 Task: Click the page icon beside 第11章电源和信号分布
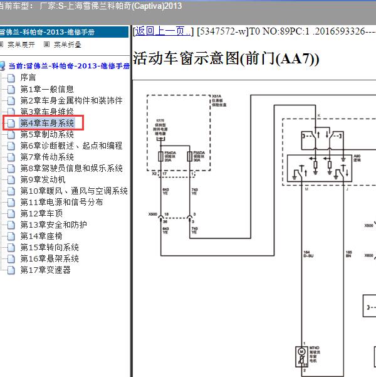[11, 202]
